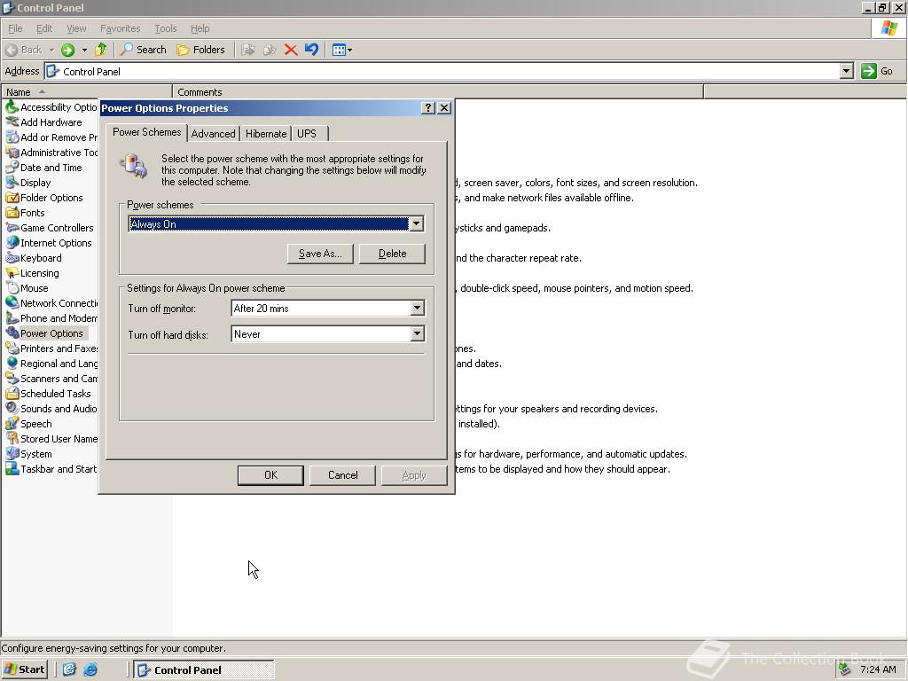Select the Folder Options icon

[12, 198]
